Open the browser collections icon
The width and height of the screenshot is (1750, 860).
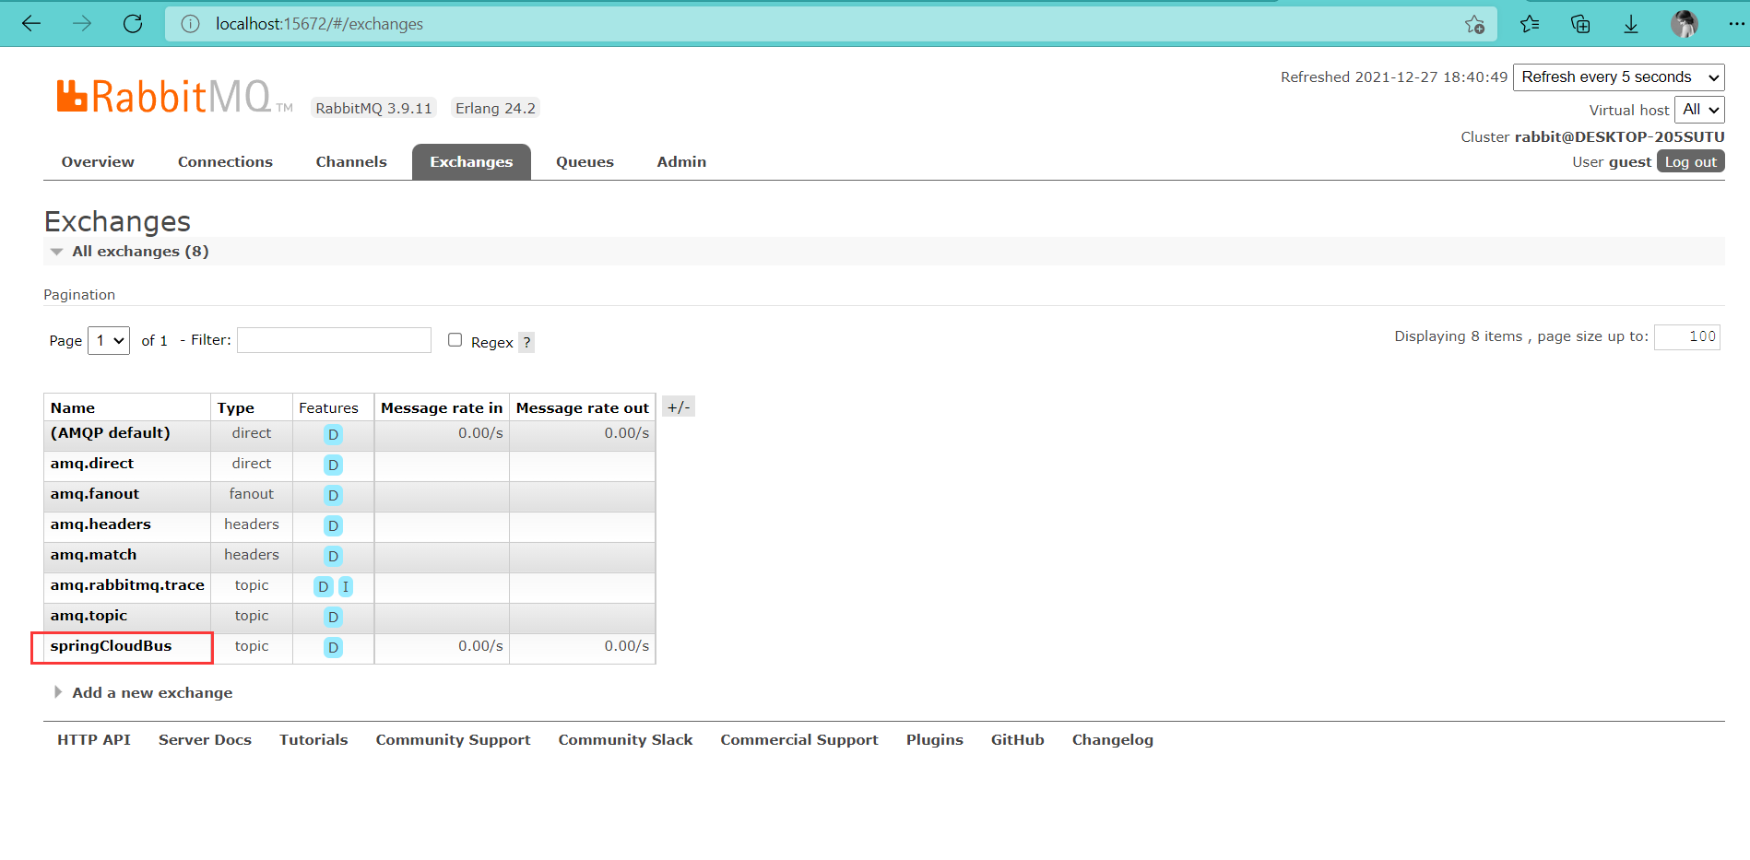pyautogui.click(x=1580, y=24)
